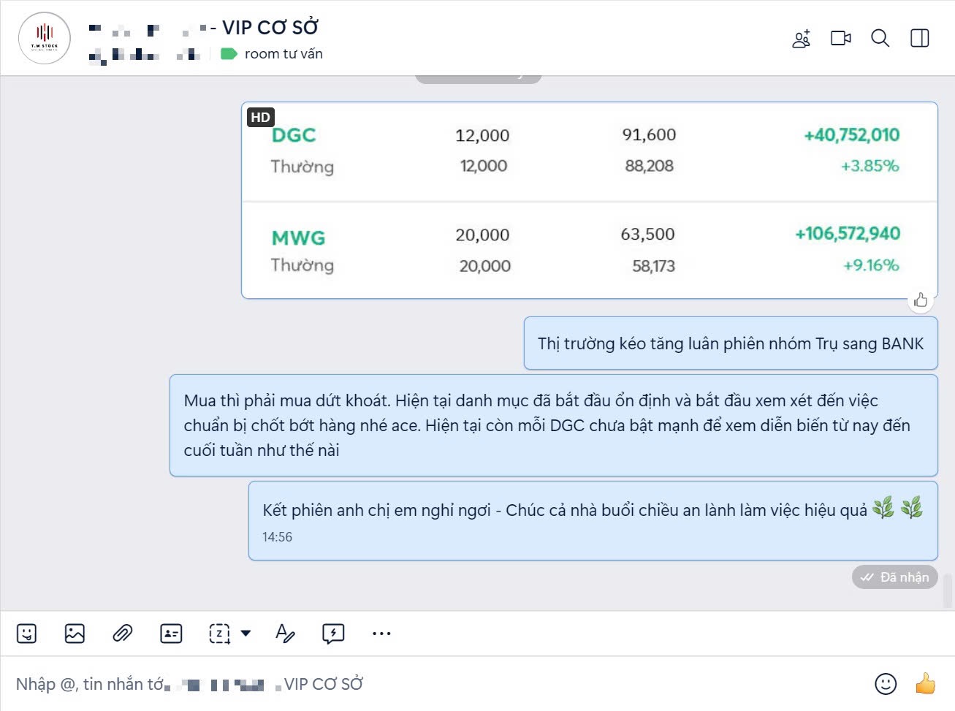
Task: Send a quick thumbs-up like
Action: [x=925, y=684]
